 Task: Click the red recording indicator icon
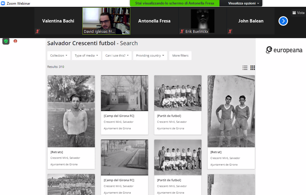[15, 41]
